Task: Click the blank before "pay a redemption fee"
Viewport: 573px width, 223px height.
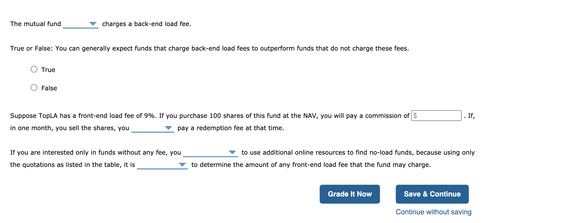Action: (153, 128)
